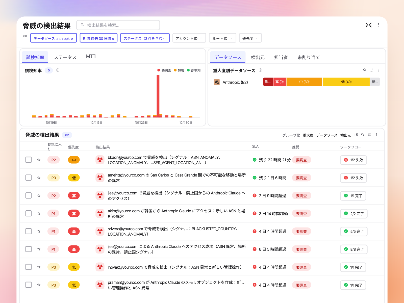Open the 5/5 完了 workflow button
Image resolution: width=404 pixels, height=303 pixels.
coord(354,231)
